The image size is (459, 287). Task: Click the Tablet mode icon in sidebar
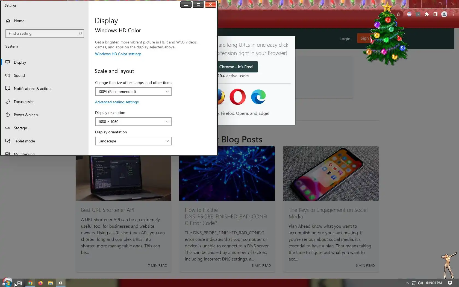click(x=8, y=141)
